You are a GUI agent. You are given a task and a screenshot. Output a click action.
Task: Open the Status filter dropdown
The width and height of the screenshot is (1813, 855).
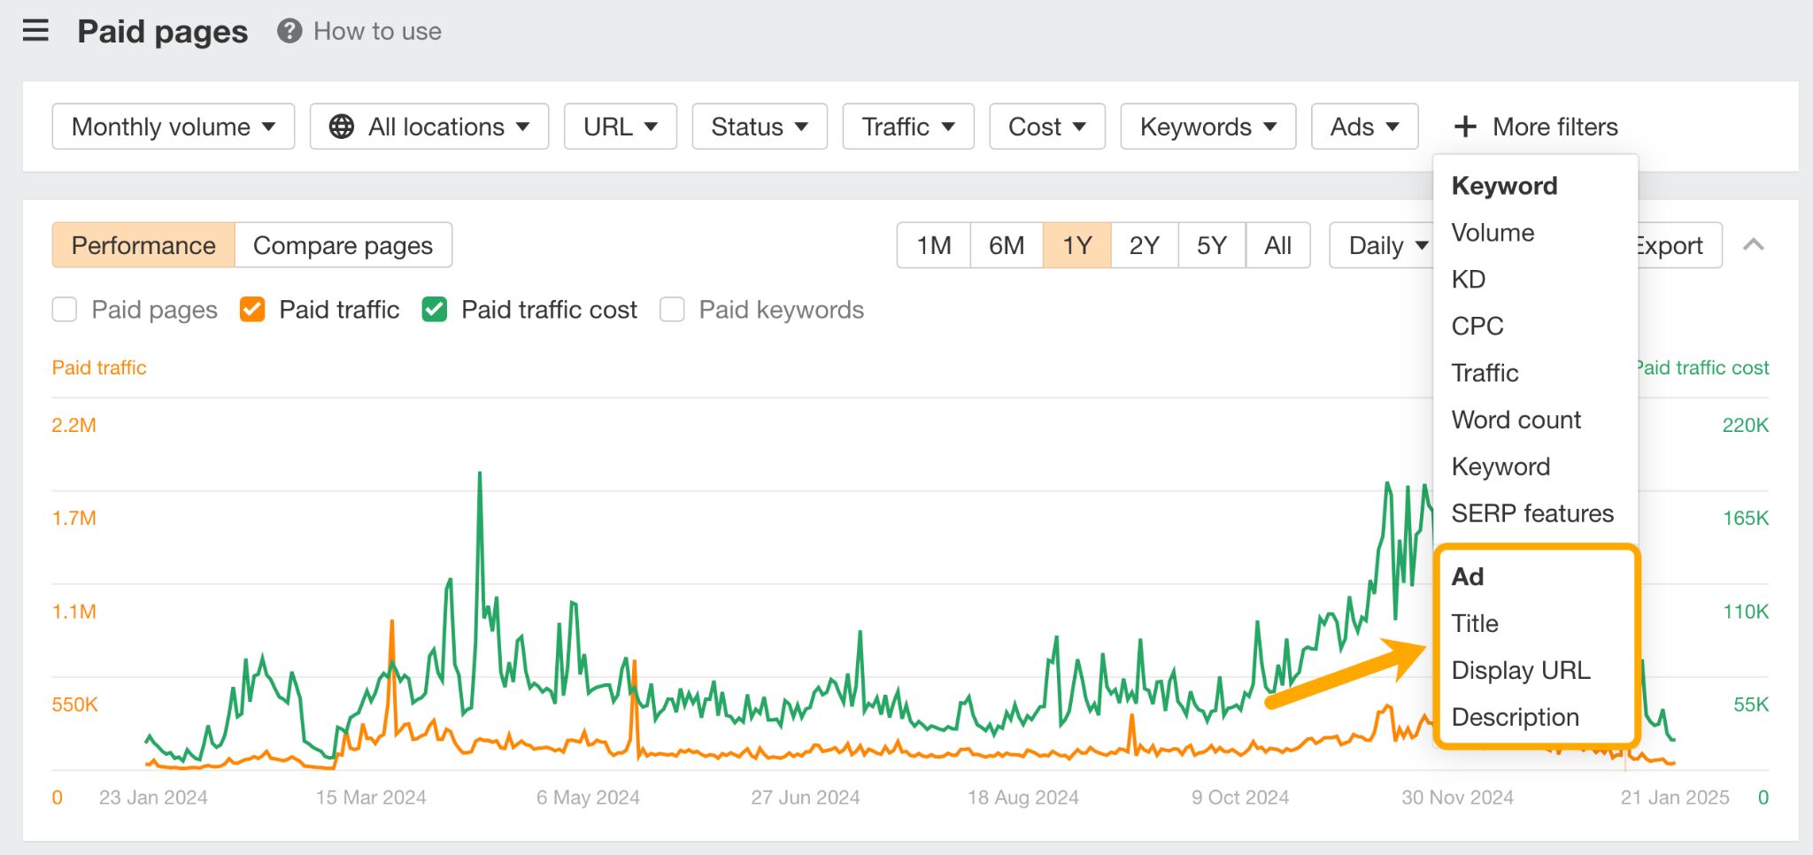coord(759,127)
